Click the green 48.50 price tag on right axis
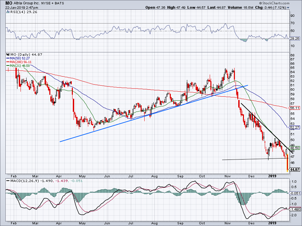Viewport: 302px width, 226px height. [x=295, y=148]
